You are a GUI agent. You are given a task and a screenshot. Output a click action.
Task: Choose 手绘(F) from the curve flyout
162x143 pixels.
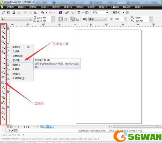[20, 47]
